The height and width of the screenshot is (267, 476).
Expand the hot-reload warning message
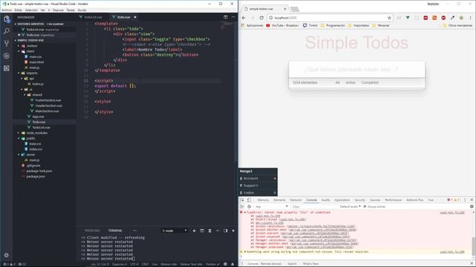(245, 252)
